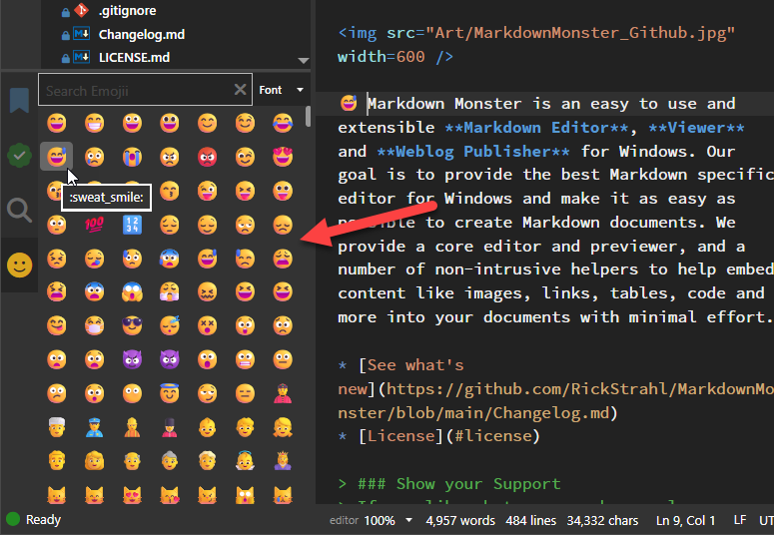774x535 pixels.
Task: Insert the tears of joy emoji
Action: click(283, 123)
